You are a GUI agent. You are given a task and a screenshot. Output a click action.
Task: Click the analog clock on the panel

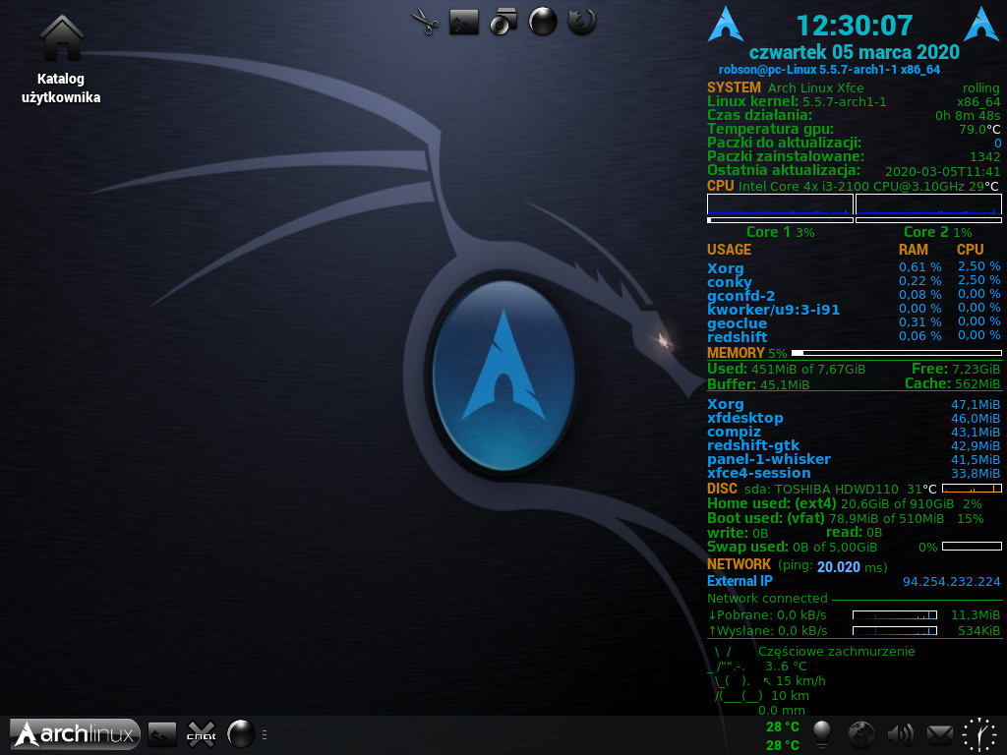click(979, 735)
